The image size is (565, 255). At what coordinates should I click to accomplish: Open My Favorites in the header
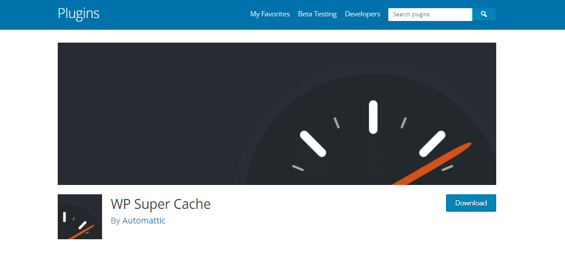coord(270,14)
